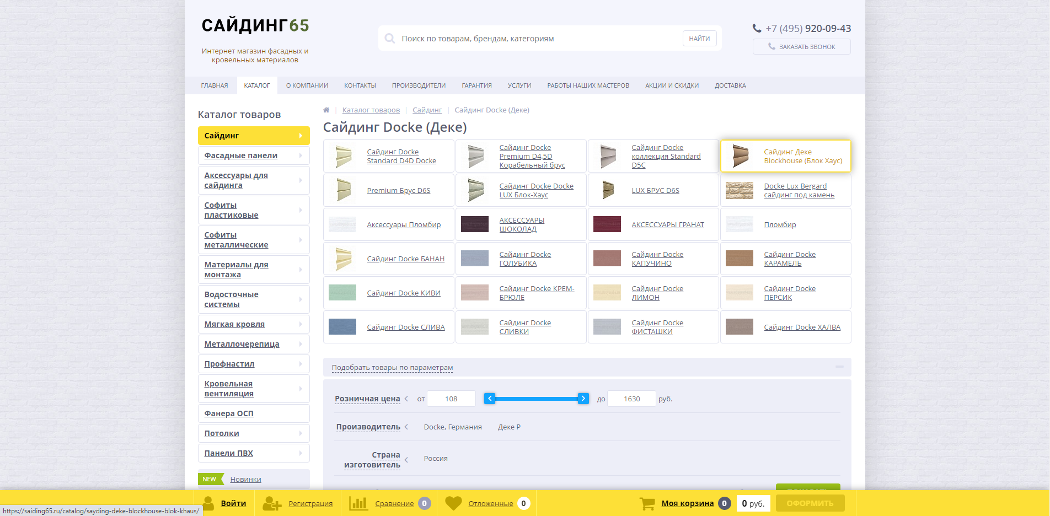Open the Металлочерепица category
Viewport: 1050px width, 516px height.
[x=254, y=344]
